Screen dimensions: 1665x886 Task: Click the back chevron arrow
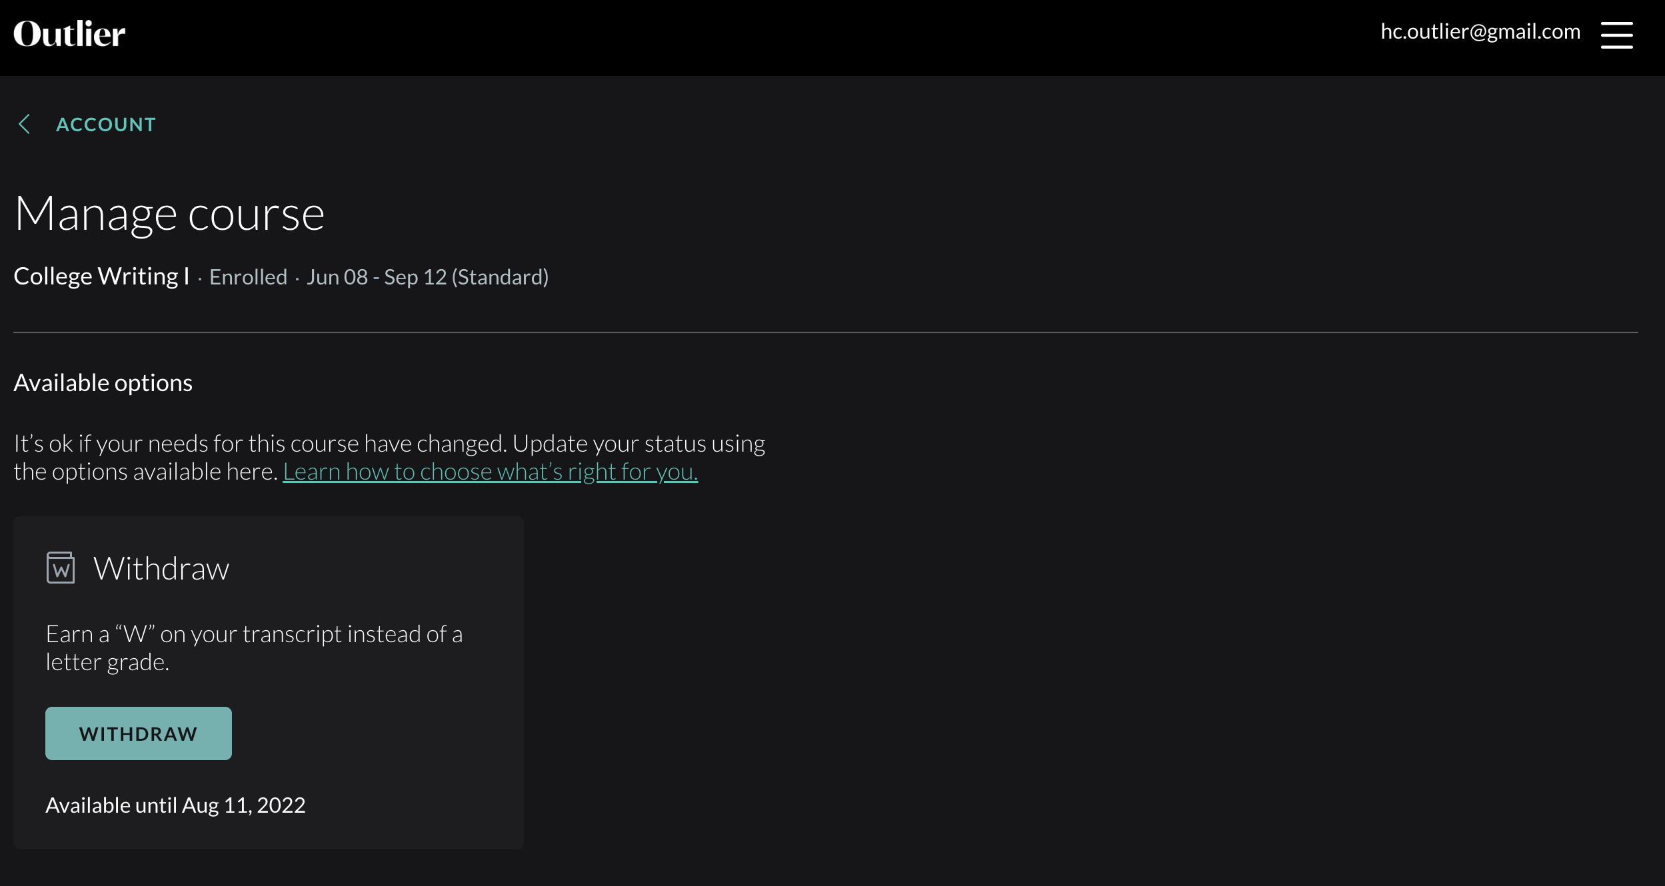[25, 124]
